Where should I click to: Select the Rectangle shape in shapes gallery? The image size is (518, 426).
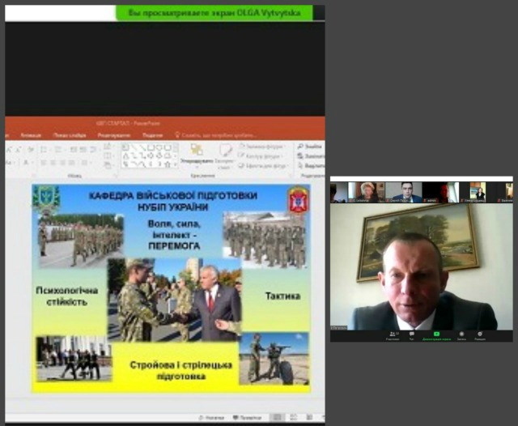151,147
